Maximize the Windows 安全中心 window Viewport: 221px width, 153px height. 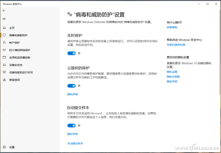point(207,4)
